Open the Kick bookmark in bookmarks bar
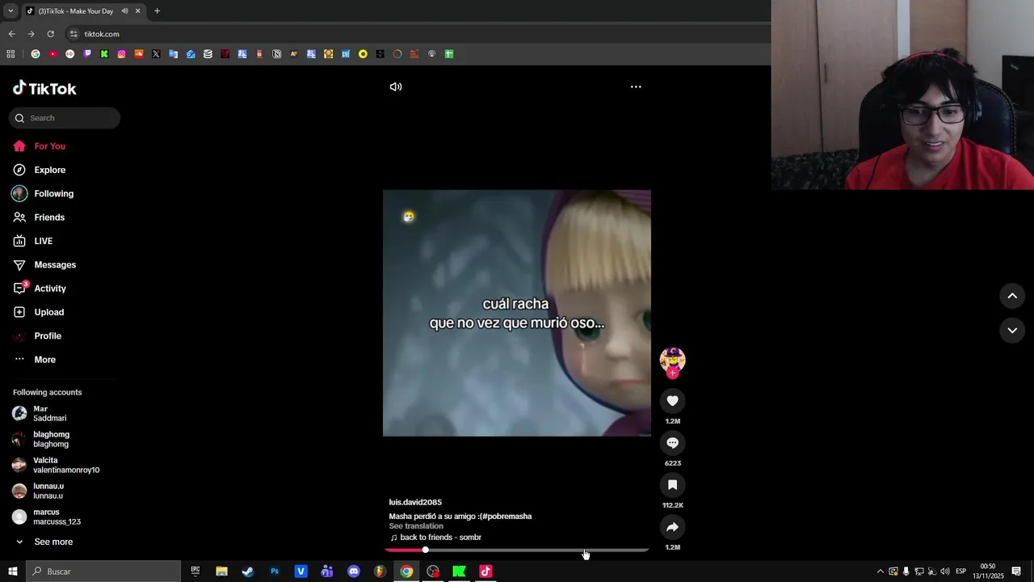 coord(104,54)
